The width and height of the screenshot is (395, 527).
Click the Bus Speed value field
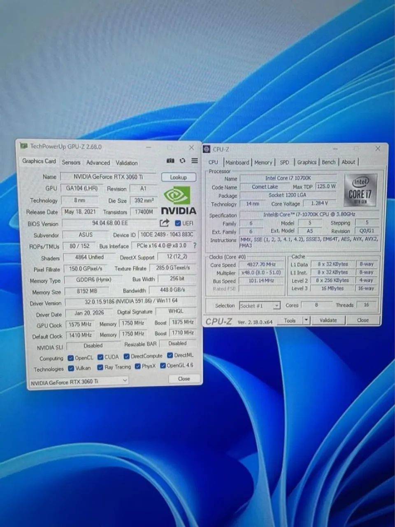point(262,280)
